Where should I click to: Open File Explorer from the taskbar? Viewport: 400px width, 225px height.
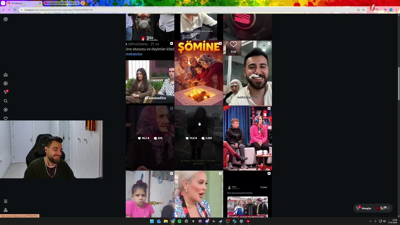click(x=166, y=221)
